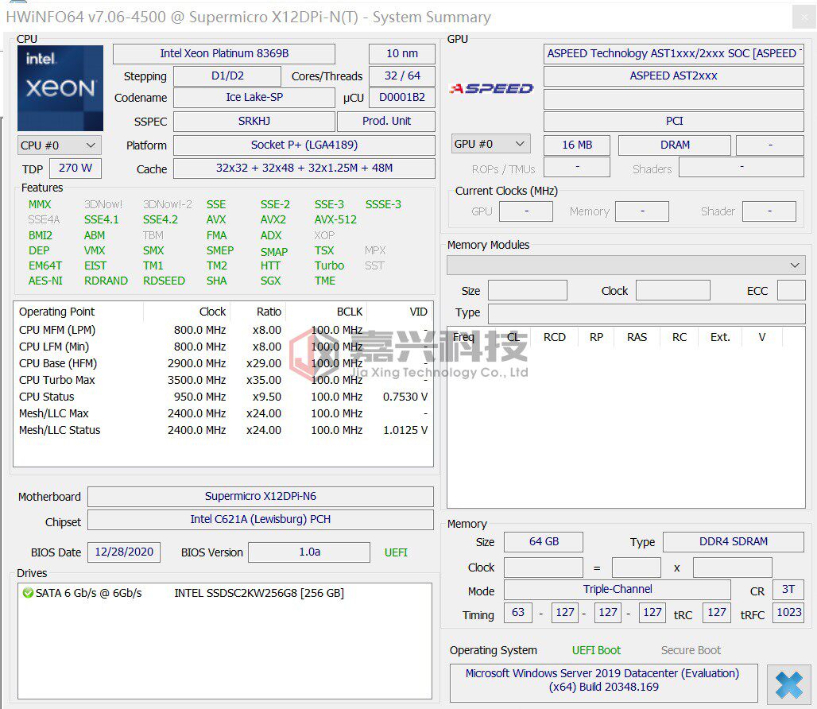This screenshot has height=709, width=817.
Task: Open the CPU #0 selector dropdown
Action: [59, 145]
